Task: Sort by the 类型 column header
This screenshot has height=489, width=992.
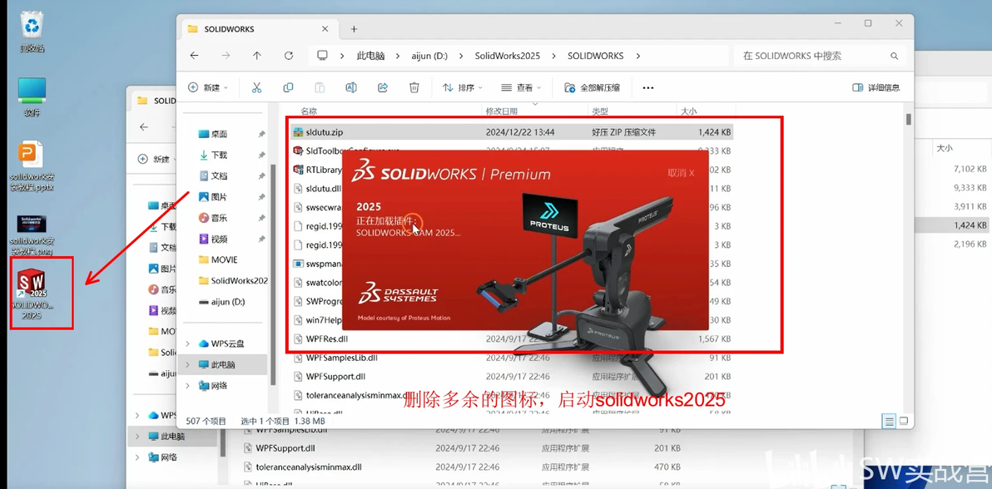Action: pyautogui.click(x=599, y=111)
